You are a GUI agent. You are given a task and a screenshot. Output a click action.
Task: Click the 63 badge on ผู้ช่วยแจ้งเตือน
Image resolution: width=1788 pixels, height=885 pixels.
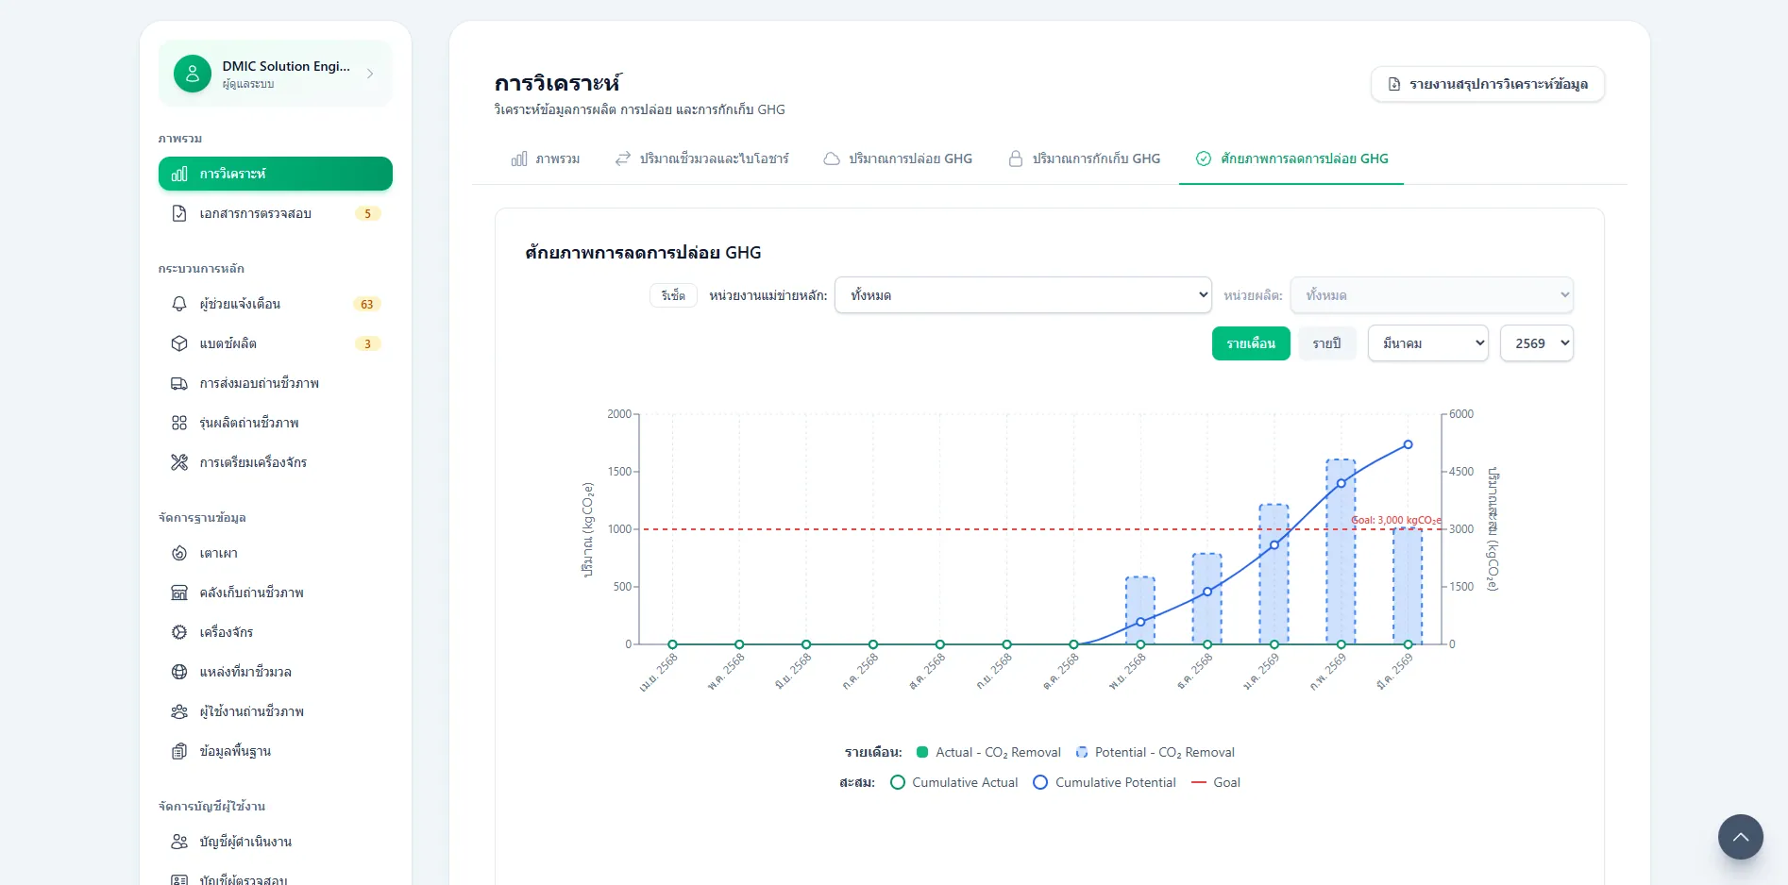367,304
